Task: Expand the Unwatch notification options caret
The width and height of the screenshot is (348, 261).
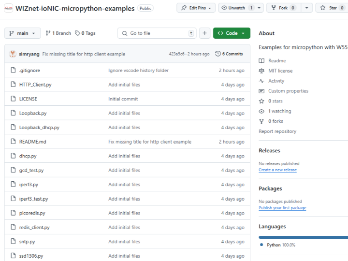Action: [259, 8]
